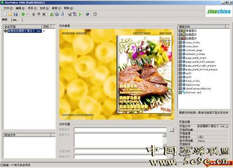Click inside the 更新文字 text area
Viewport: 233px width, 168px height.
coord(118,140)
